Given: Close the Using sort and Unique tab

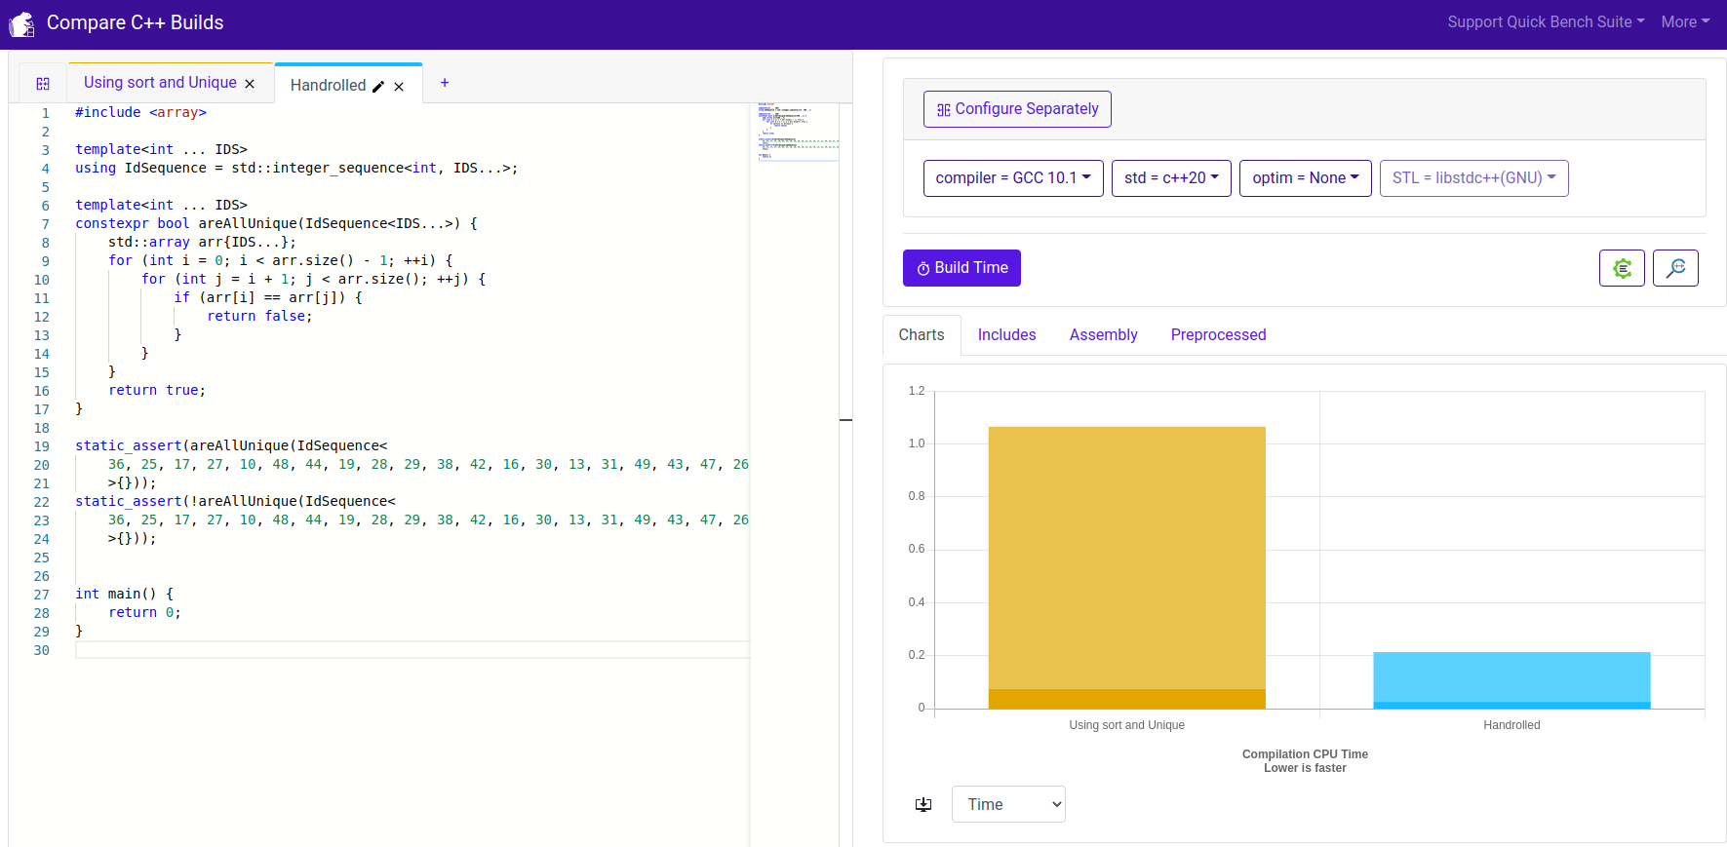Looking at the screenshot, I should pyautogui.click(x=250, y=84).
